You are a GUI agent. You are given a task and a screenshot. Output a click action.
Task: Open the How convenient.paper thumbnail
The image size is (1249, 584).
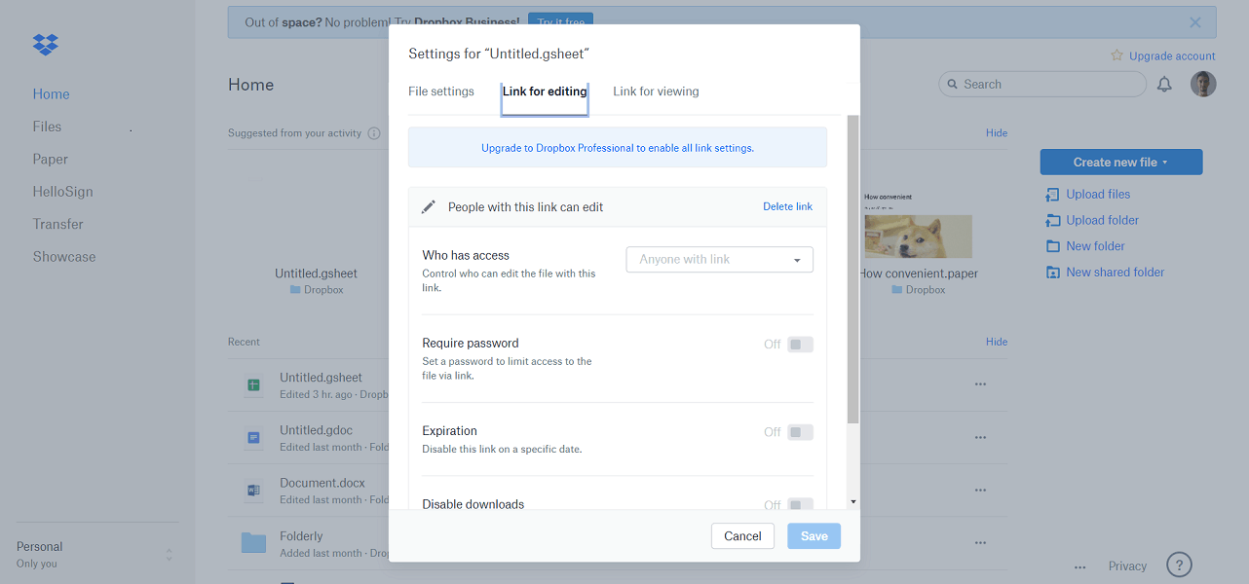point(918,237)
